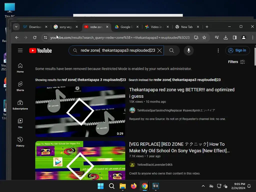Install app using the address bar install icon

coord(196,37)
